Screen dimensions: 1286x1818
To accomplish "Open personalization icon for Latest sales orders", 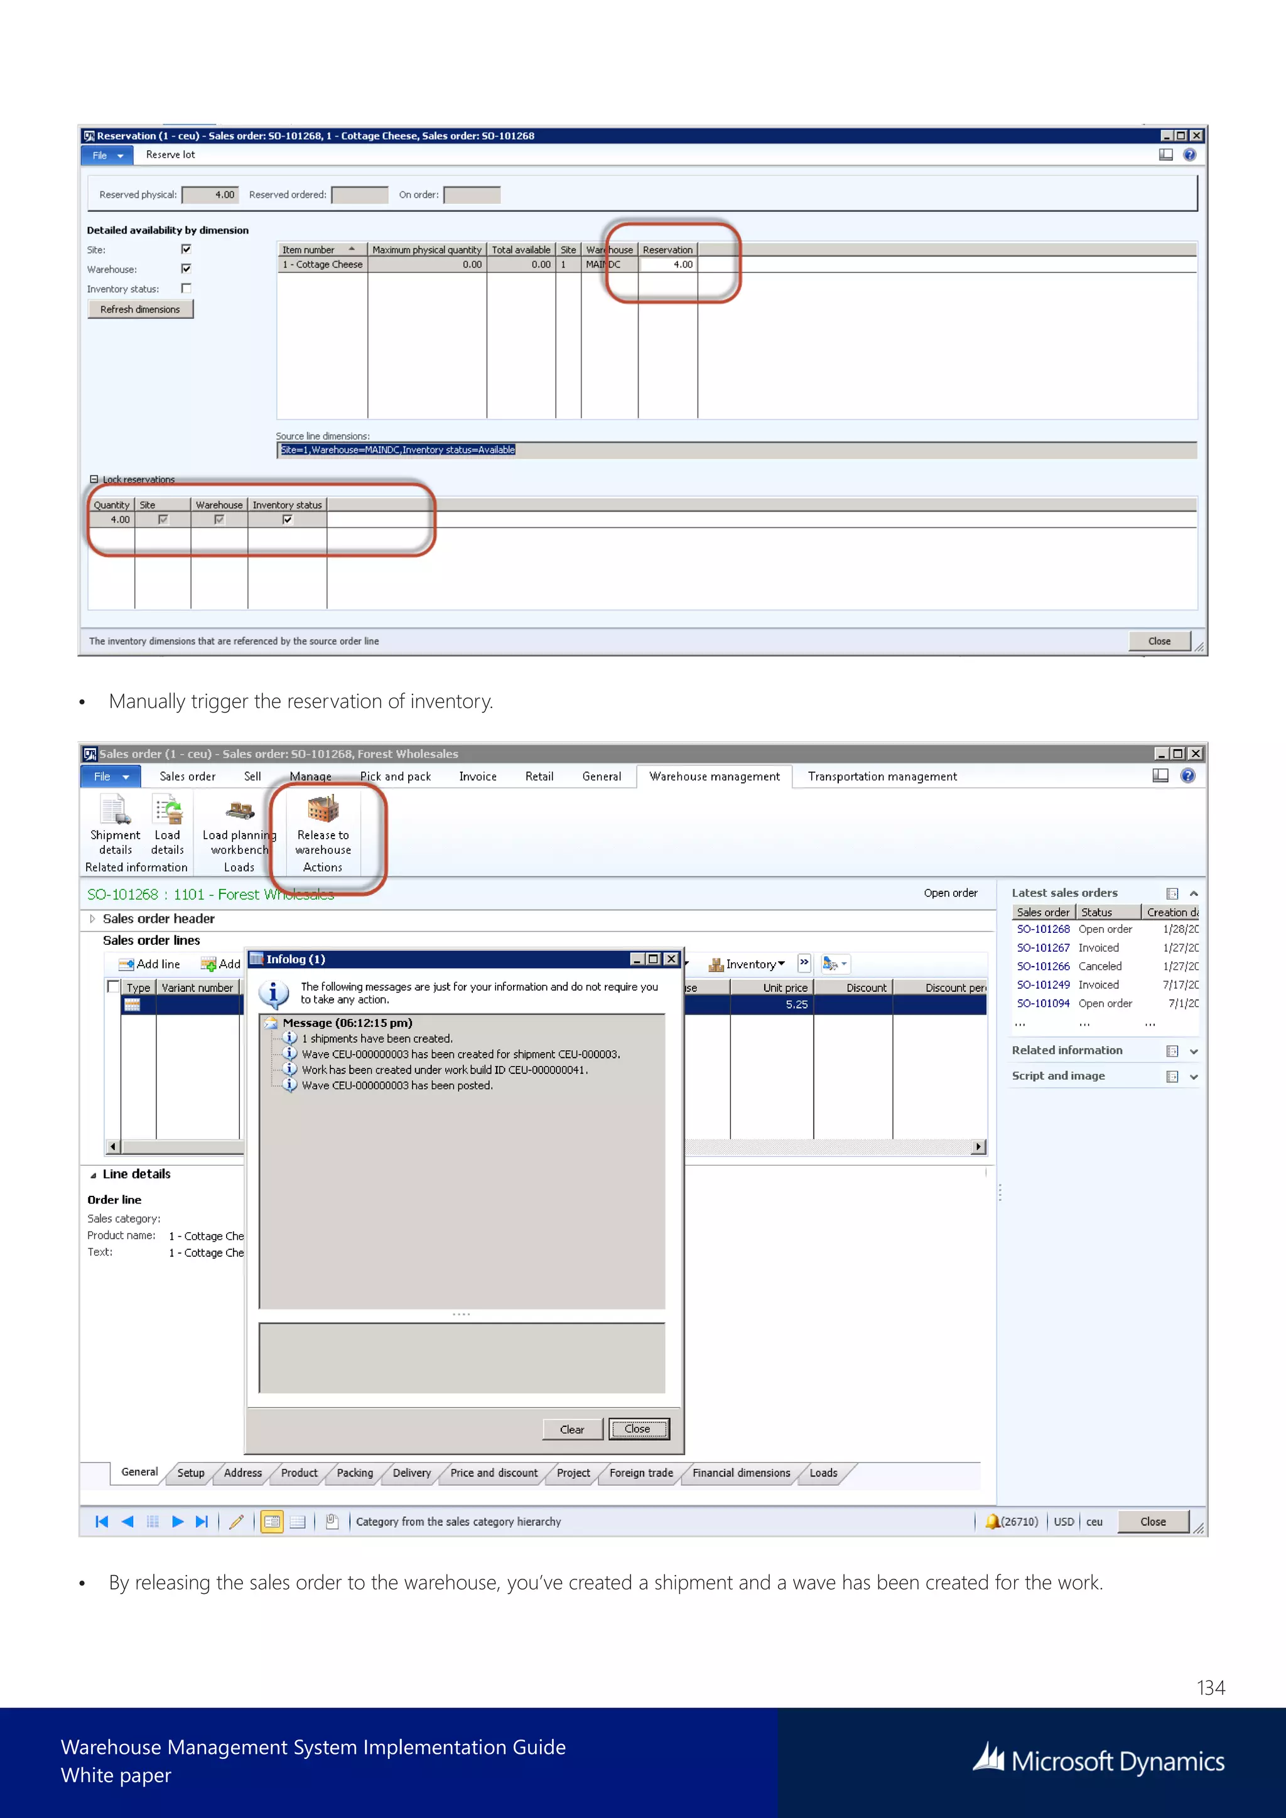I will [x=1172, y=893].
